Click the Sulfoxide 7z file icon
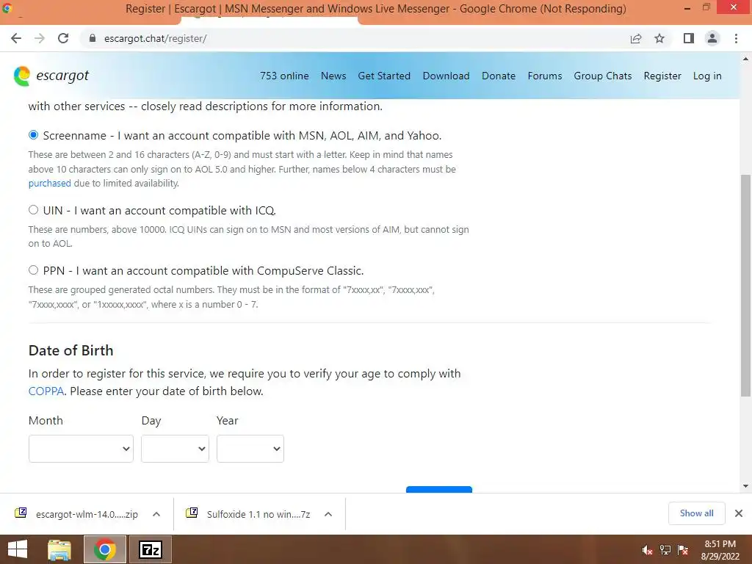Screen dimensions: 752x564 point(192,513)
